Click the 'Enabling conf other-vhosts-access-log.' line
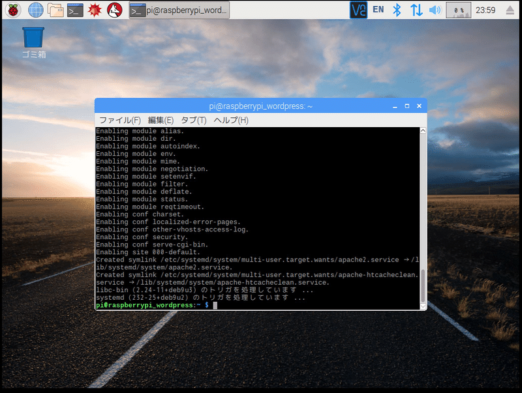The image size is (522, 393). (x=172, y=229)
